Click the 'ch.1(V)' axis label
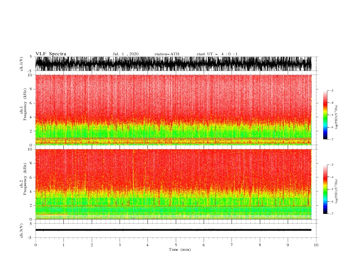 coord(22,64)
